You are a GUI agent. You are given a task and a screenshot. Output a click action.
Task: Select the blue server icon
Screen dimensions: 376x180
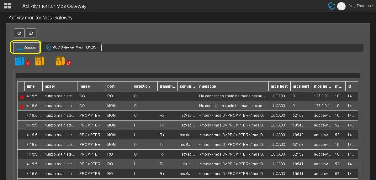(19, 61)
